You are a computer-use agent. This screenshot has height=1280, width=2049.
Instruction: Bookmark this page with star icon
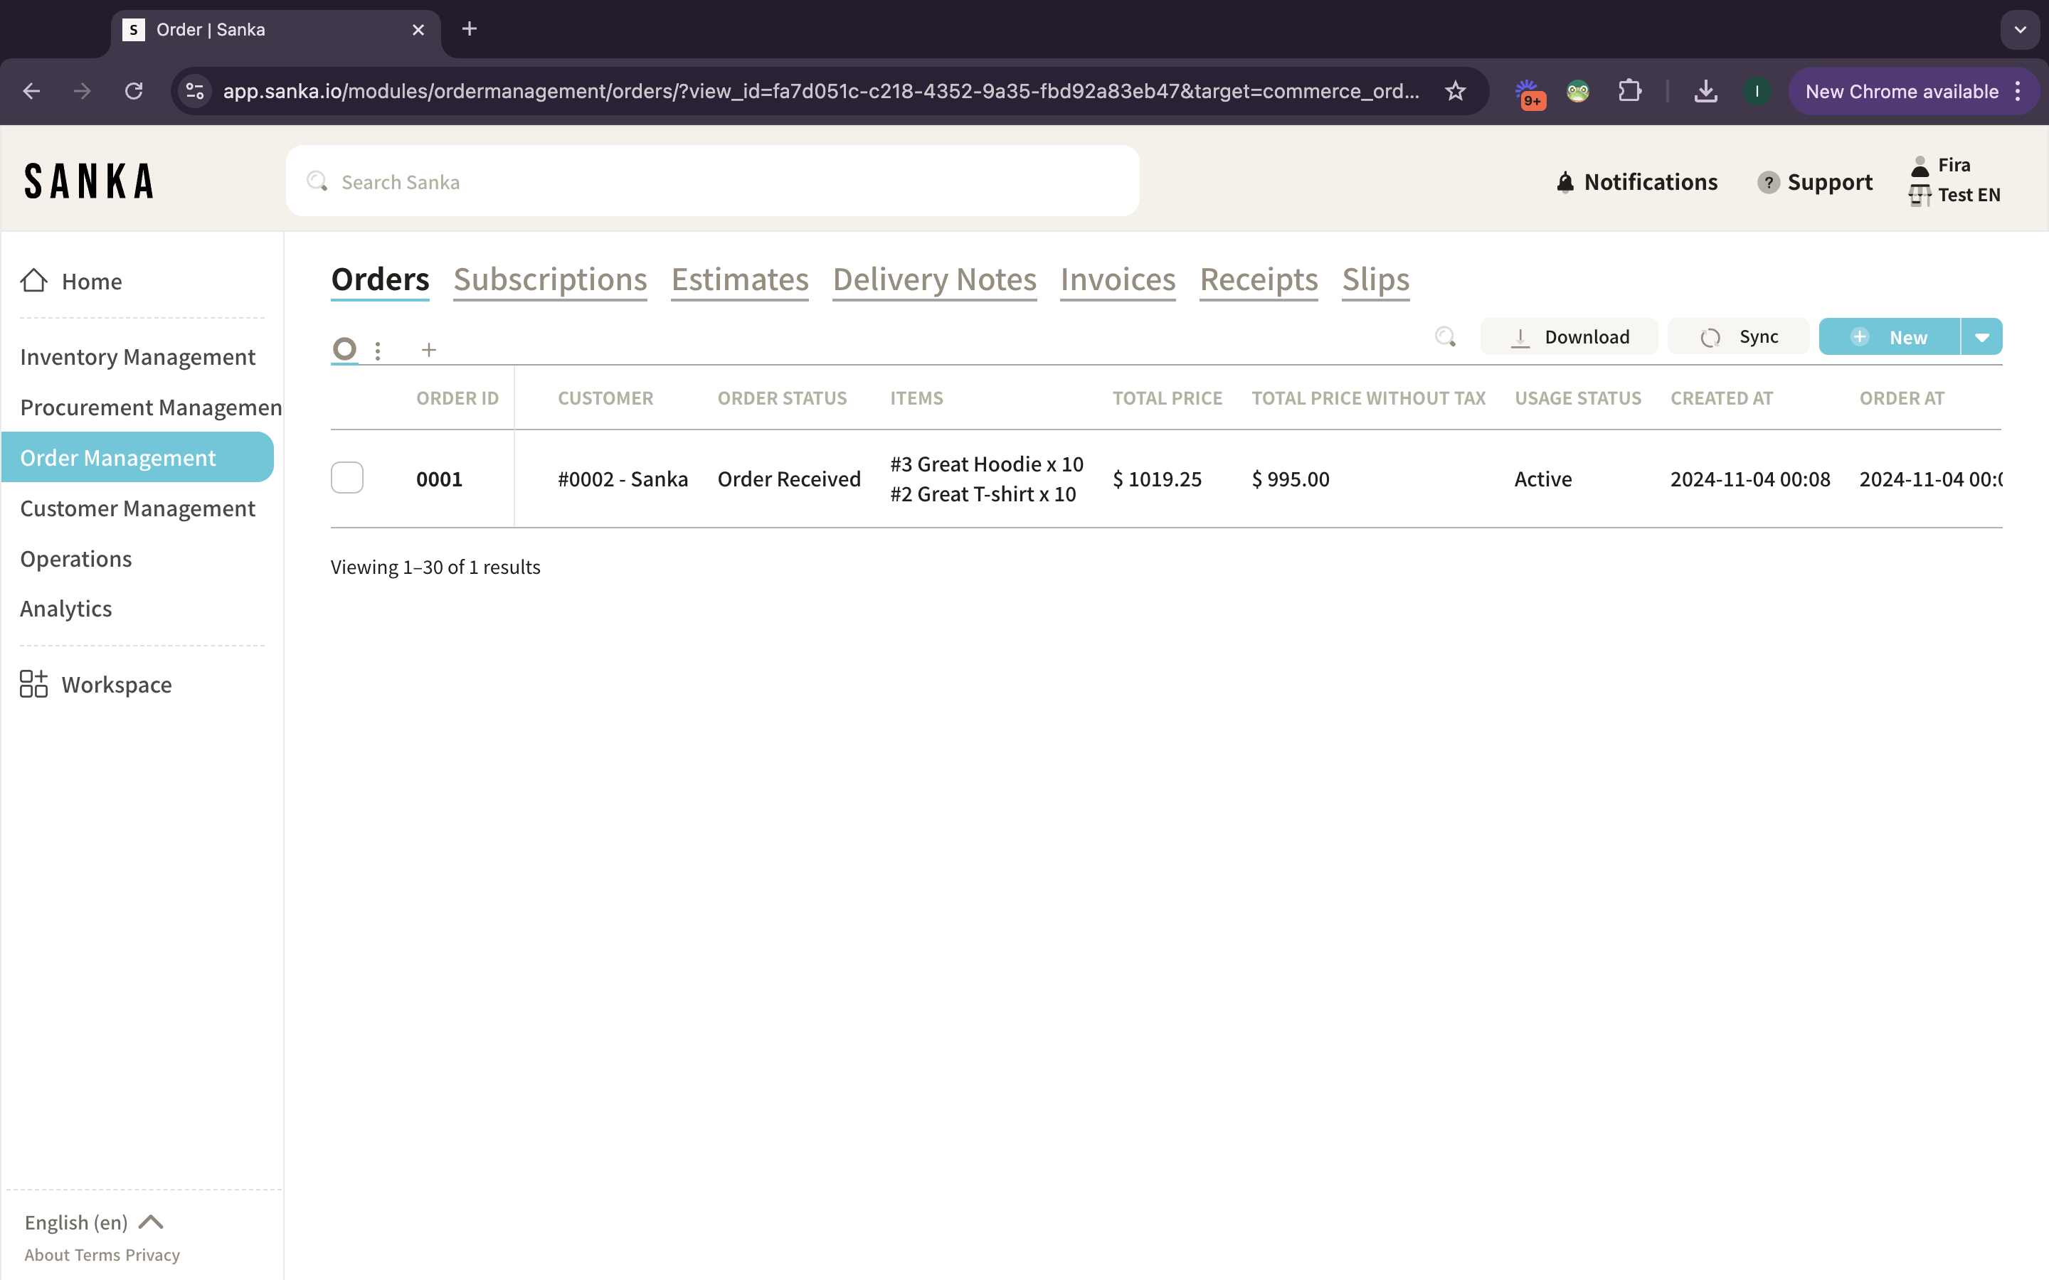pos(1455,92)
